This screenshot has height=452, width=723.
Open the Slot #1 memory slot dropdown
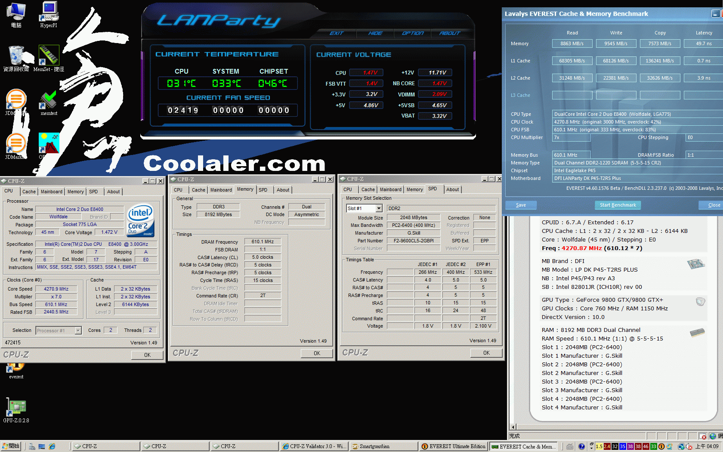[379, 208]
